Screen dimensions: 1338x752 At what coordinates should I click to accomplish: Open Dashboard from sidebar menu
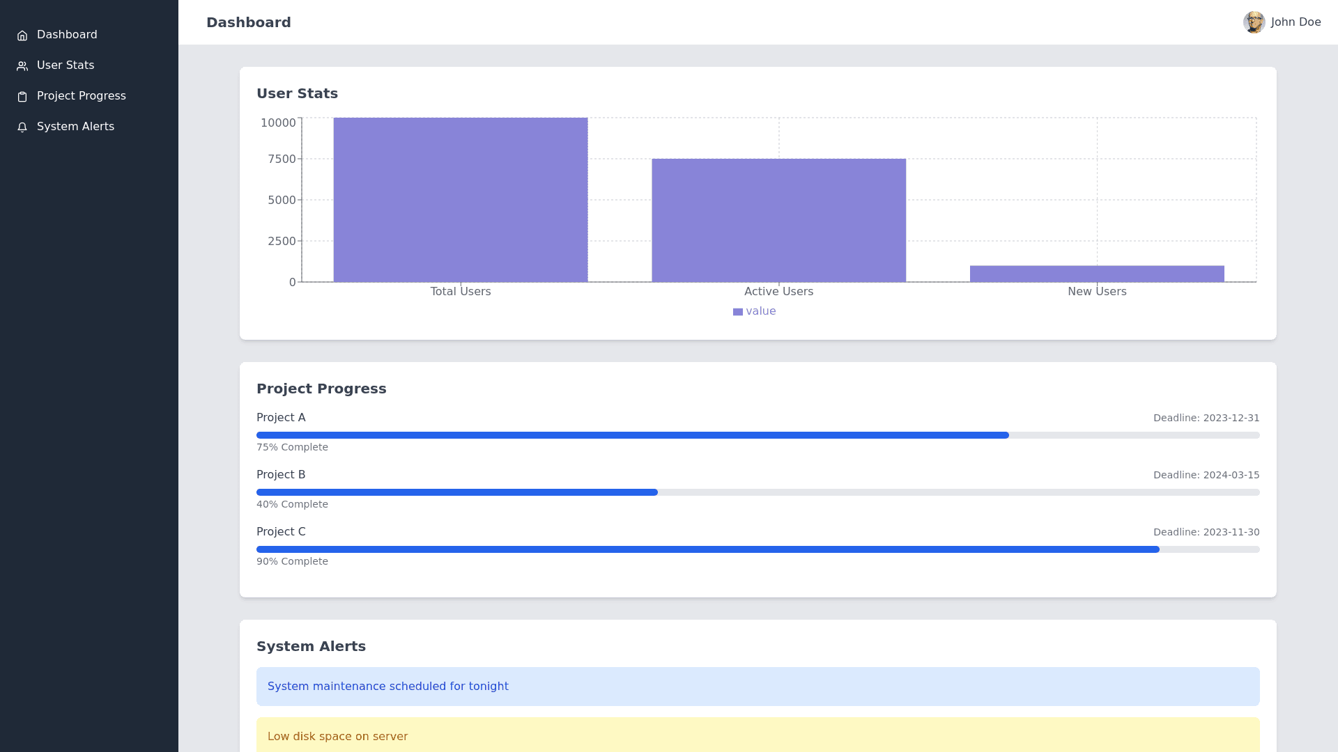click(x=67, y=35)
